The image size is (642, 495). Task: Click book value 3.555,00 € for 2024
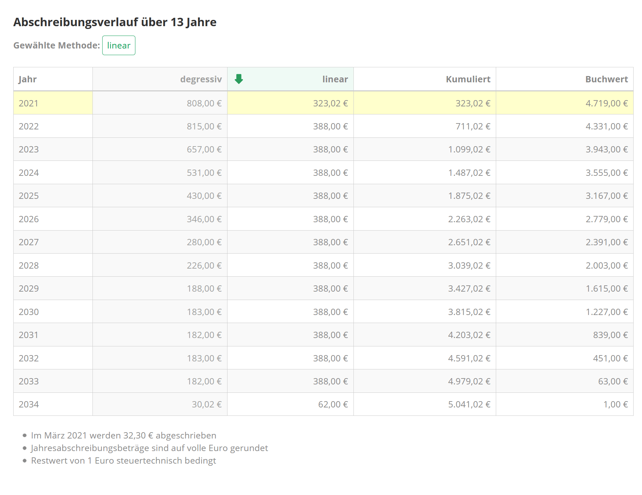606,173
